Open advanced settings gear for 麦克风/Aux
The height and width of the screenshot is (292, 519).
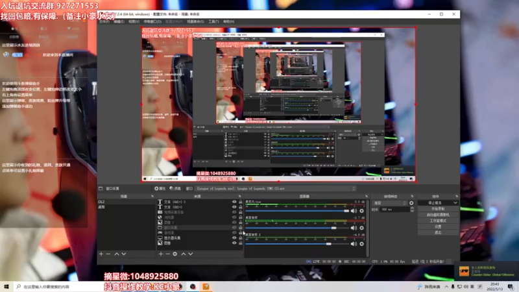[362, 211]
